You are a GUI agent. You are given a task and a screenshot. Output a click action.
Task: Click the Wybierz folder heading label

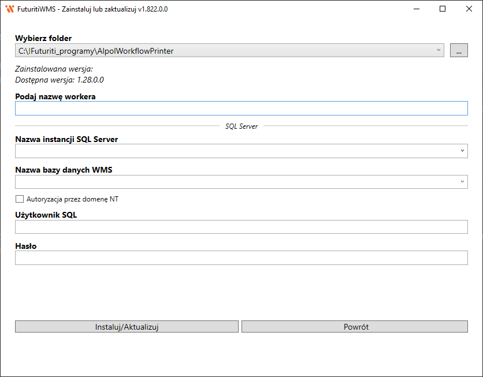pos(43,38)
